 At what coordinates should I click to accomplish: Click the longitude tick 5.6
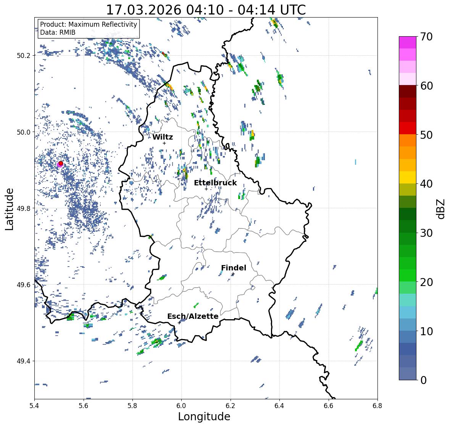point(84,406)
